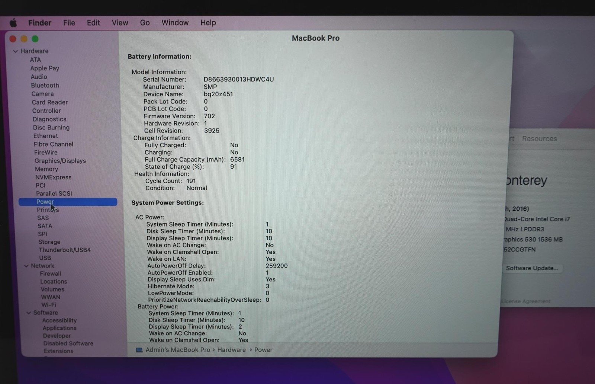Switch to Resources tab in About window
The height and width of the screenshot is (384, 595).
click(x=539, y=139)
